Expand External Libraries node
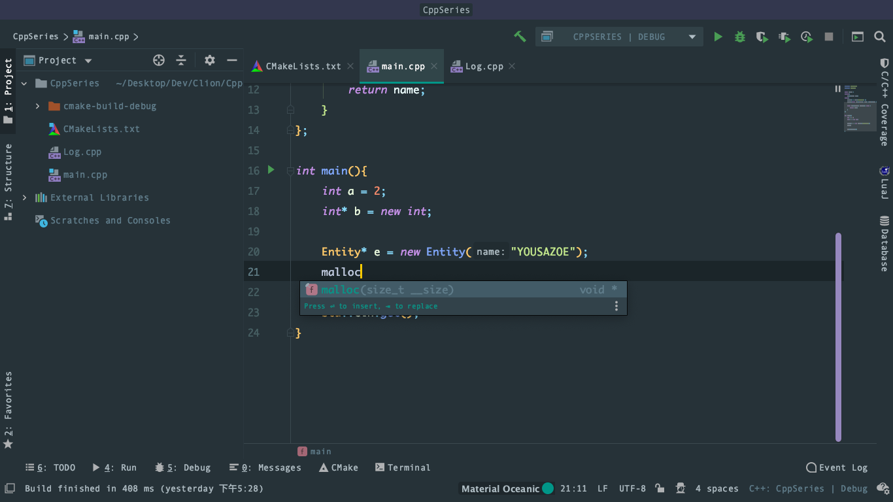Screen dimensions: 893x502 pyautogui.click(x=24, y=197)
